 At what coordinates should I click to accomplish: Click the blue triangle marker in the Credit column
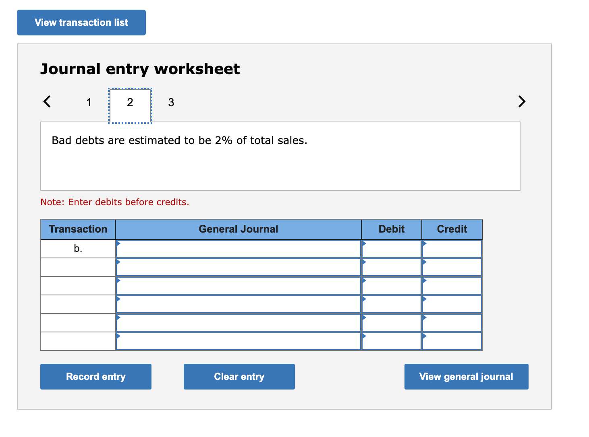click(423, 243)
